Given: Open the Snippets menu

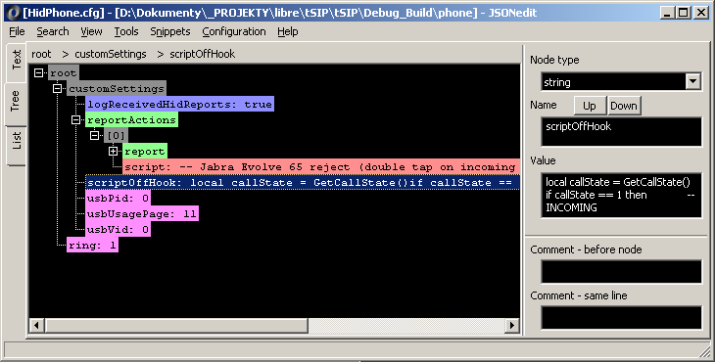Looking at the screenshot, I should [170, 32].
